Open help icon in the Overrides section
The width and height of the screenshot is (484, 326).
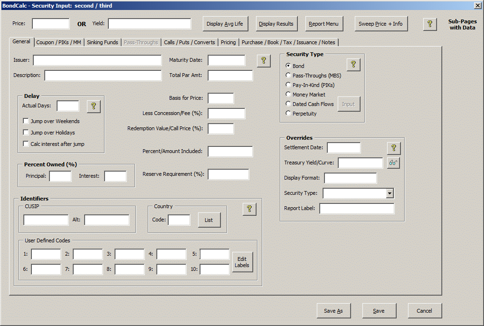coord(393,148)
